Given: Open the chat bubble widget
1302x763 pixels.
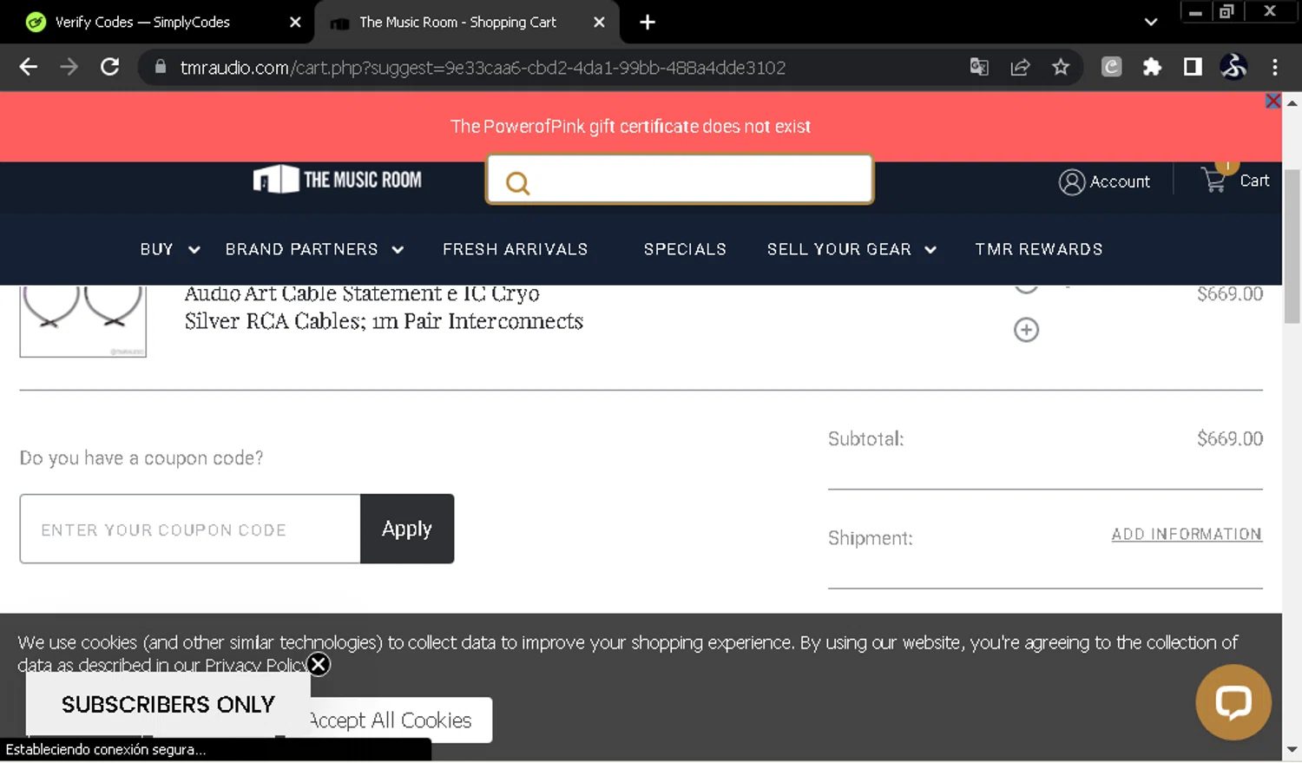Looking at the screenshot, I should coord(1233,702).
